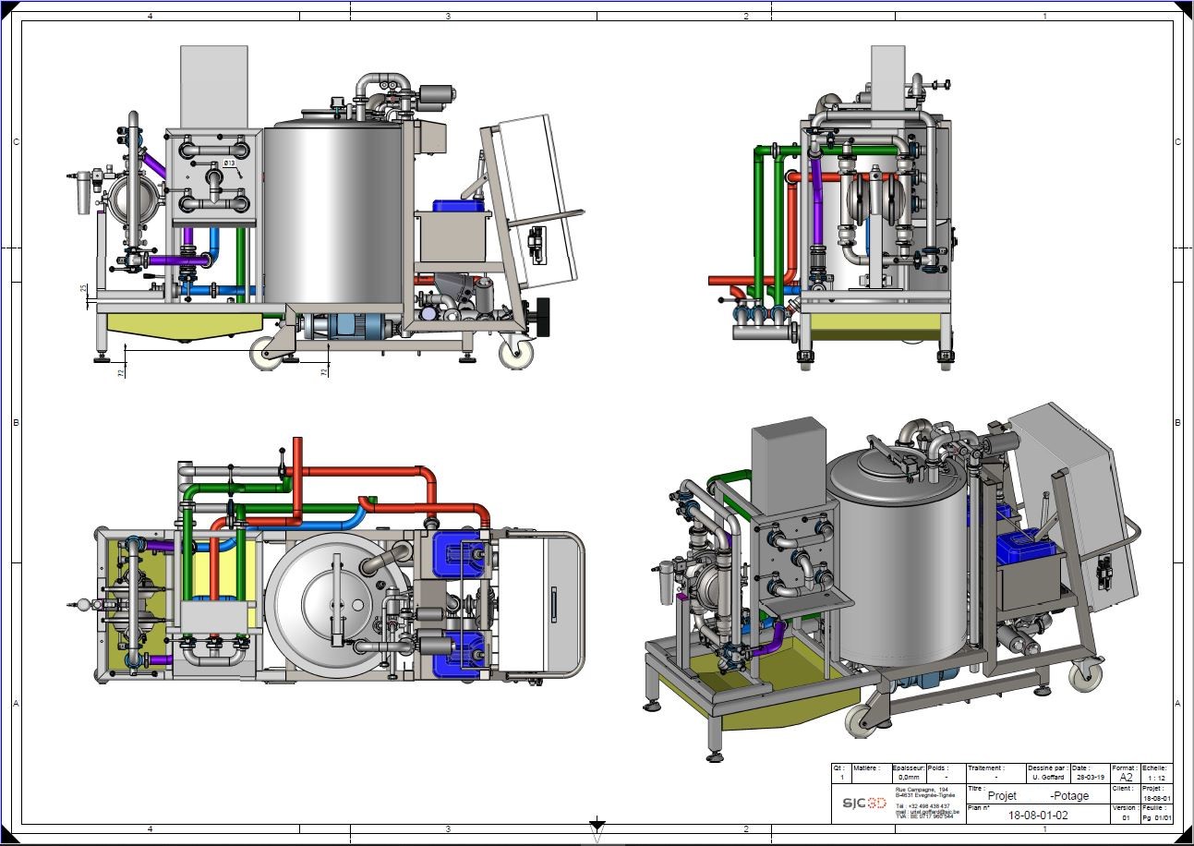Viewport: 1194px width, 846px height.
Task: Click the "Plan n°" label
Action: pyautogui.click(x=978, y=808)
